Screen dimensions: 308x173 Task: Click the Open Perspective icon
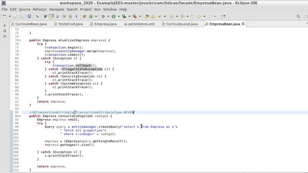[x=223, y=16]
